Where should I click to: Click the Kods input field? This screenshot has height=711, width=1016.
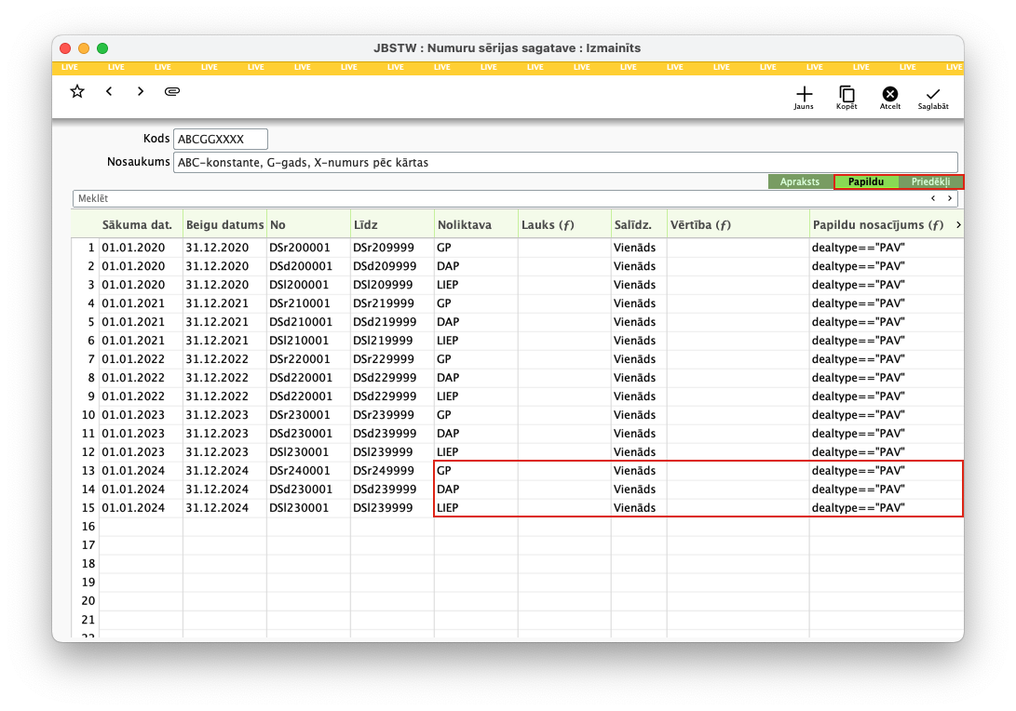click(x=221, y=140)
